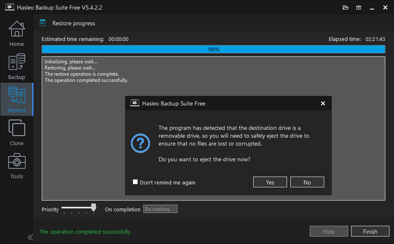
Task: Close the Hasleo Backup Suite main window
Action: pos(385,7)
